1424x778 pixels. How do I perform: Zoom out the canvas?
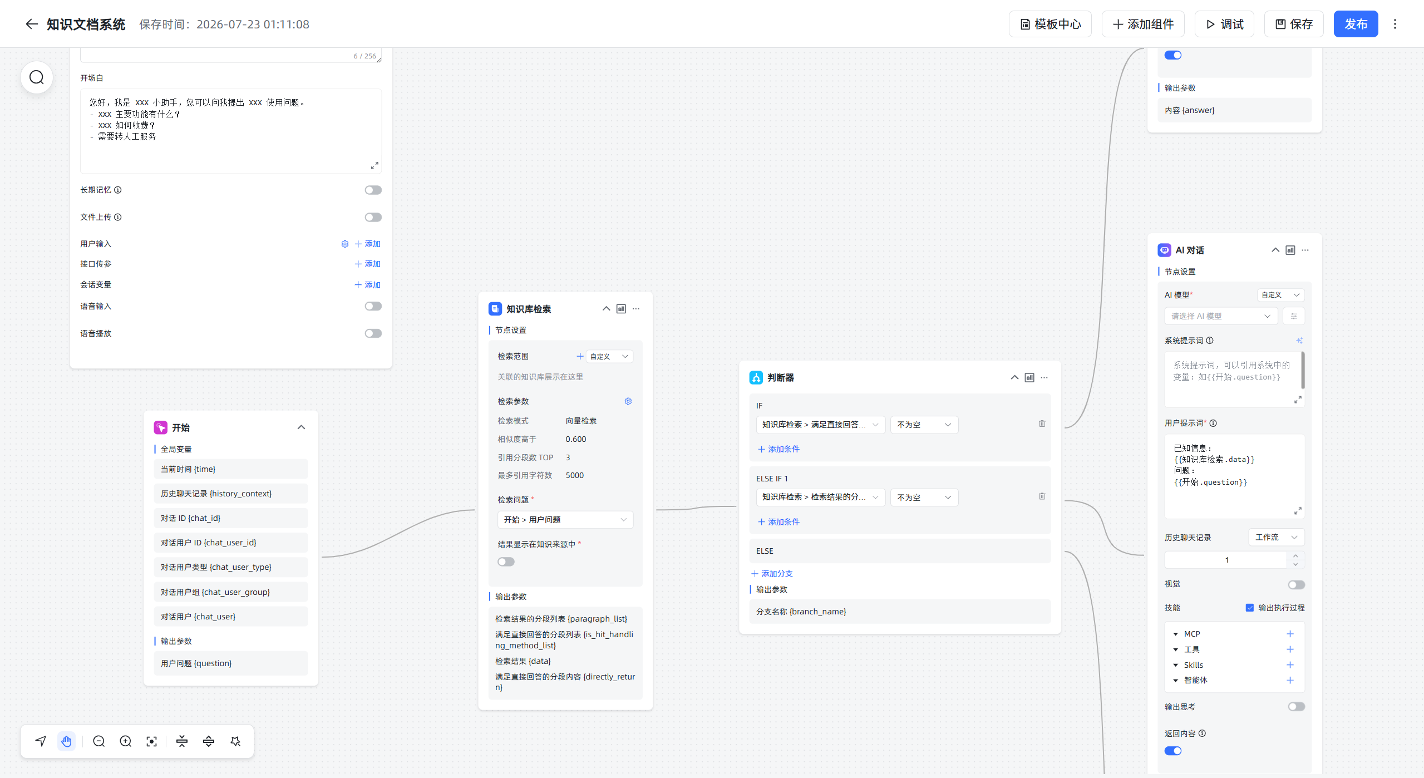[98, 741]
